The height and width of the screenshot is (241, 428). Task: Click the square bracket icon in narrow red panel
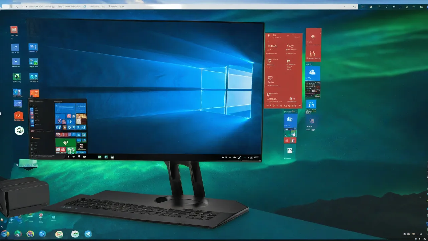(313, 53)
